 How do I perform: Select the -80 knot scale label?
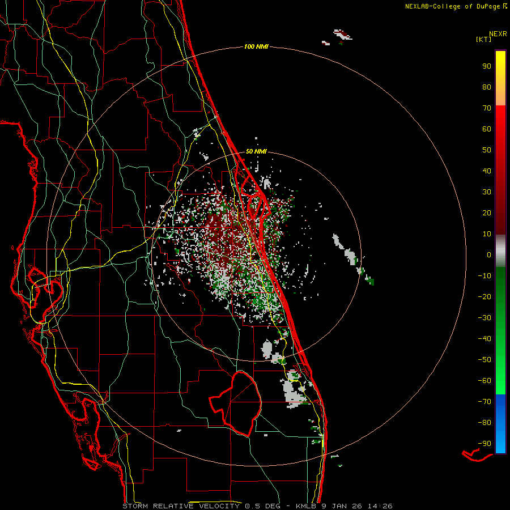(x=484, y=423)
